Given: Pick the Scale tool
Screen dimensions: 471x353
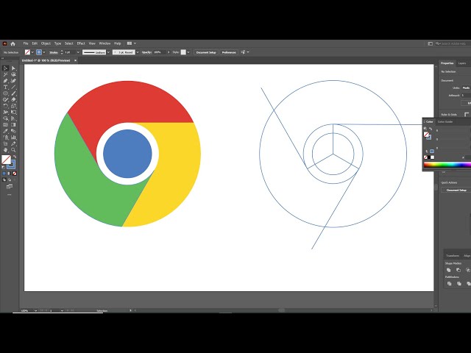Looking at the screenshot, I should 13,106.
